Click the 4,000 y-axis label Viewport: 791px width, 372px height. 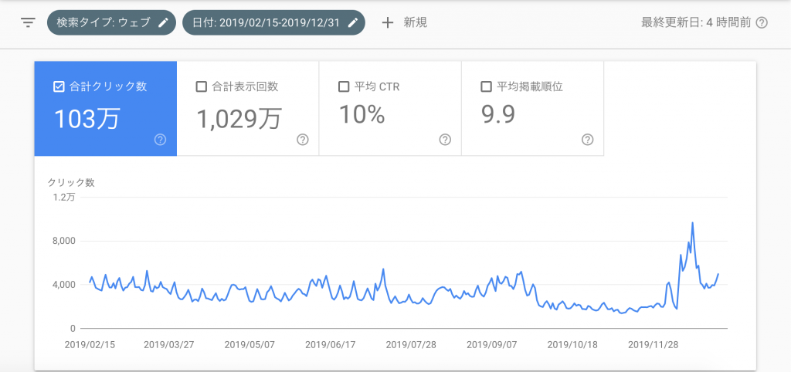(x=65, y=285)
